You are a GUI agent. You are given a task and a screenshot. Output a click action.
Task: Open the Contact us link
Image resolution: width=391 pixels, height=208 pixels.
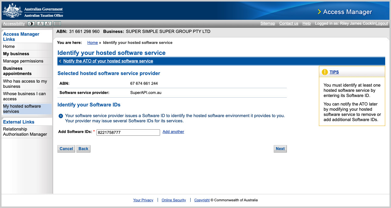click(x=289, y=23)
